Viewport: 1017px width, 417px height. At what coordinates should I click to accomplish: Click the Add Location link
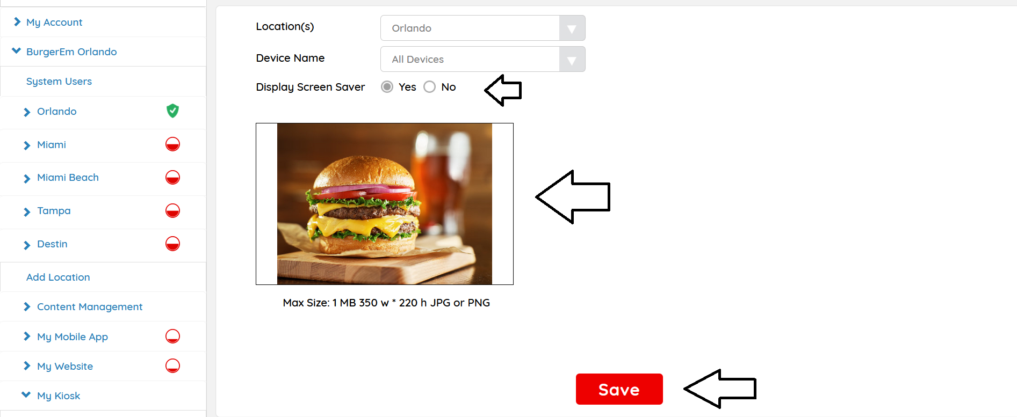point(58,277)
